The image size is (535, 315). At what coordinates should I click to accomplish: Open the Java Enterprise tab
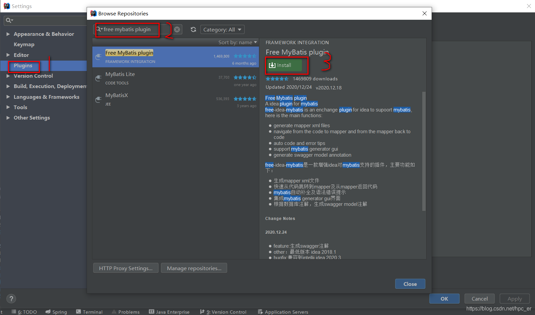pyautogui.click(x=169, y=312)
